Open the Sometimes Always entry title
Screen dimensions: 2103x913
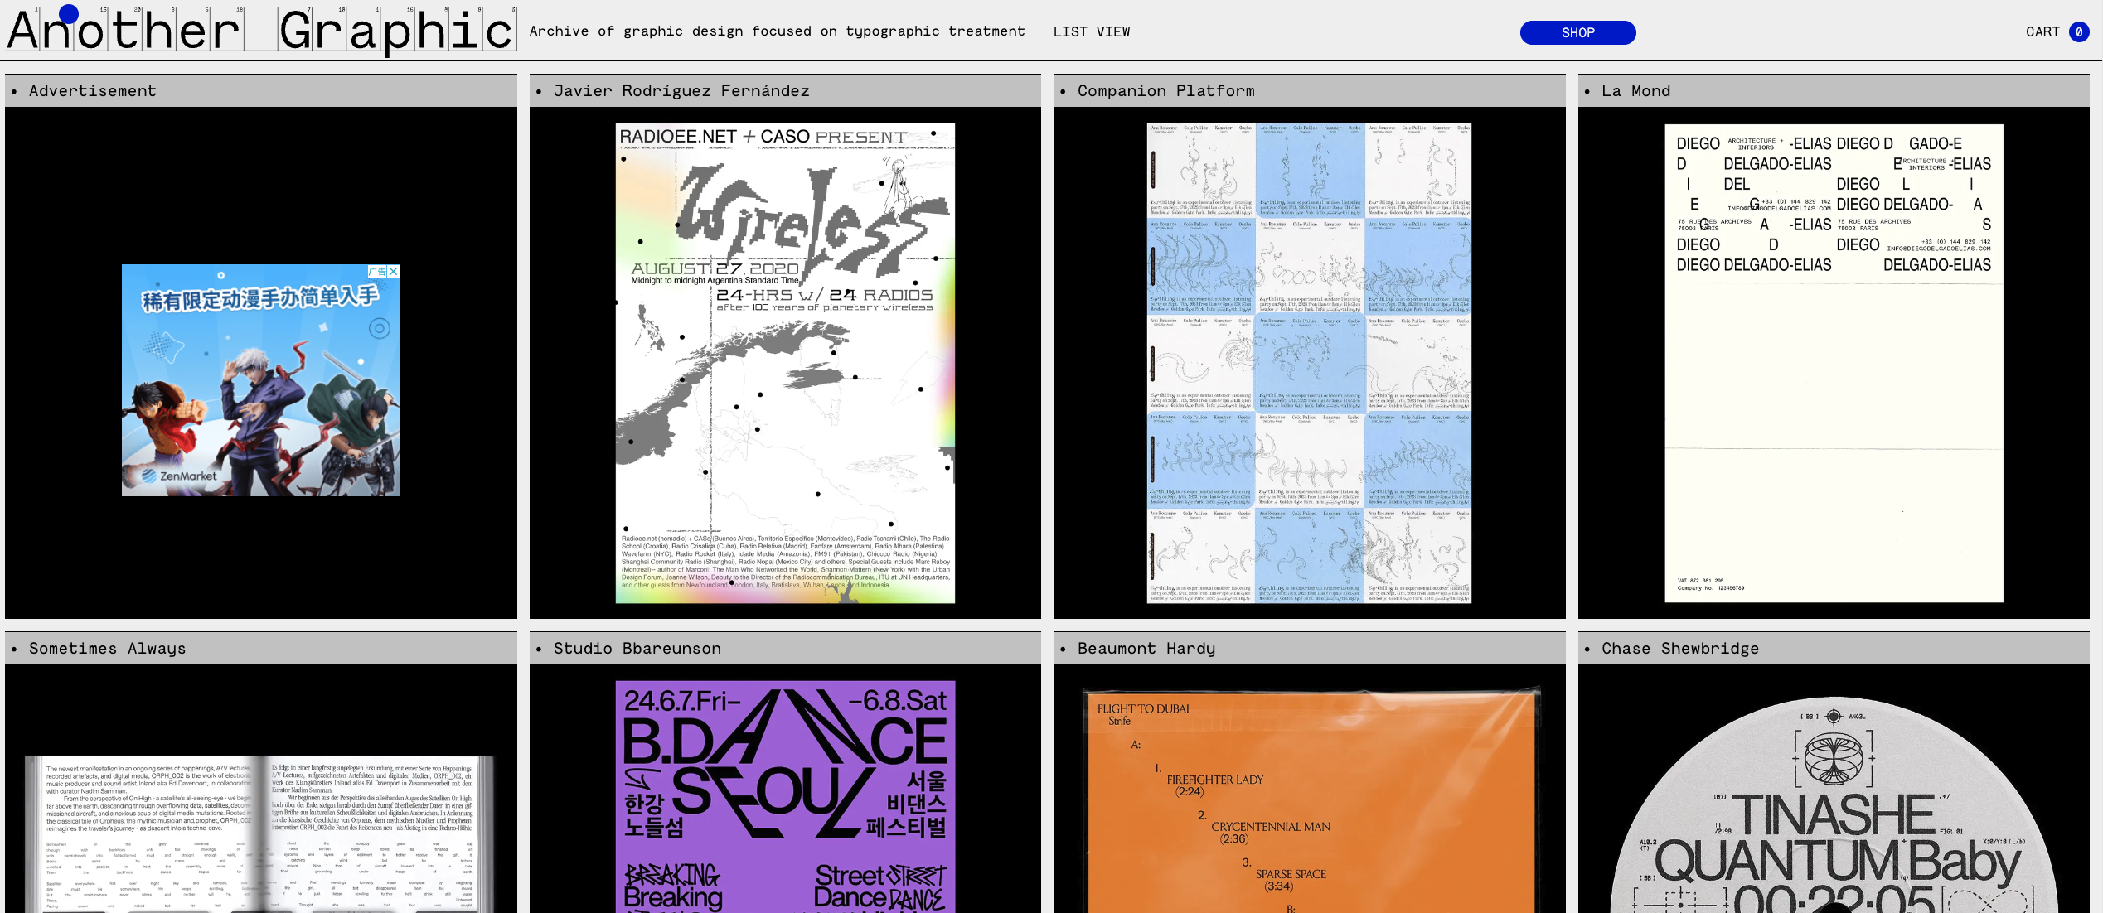pyautogui.click(x=107, y=649)
